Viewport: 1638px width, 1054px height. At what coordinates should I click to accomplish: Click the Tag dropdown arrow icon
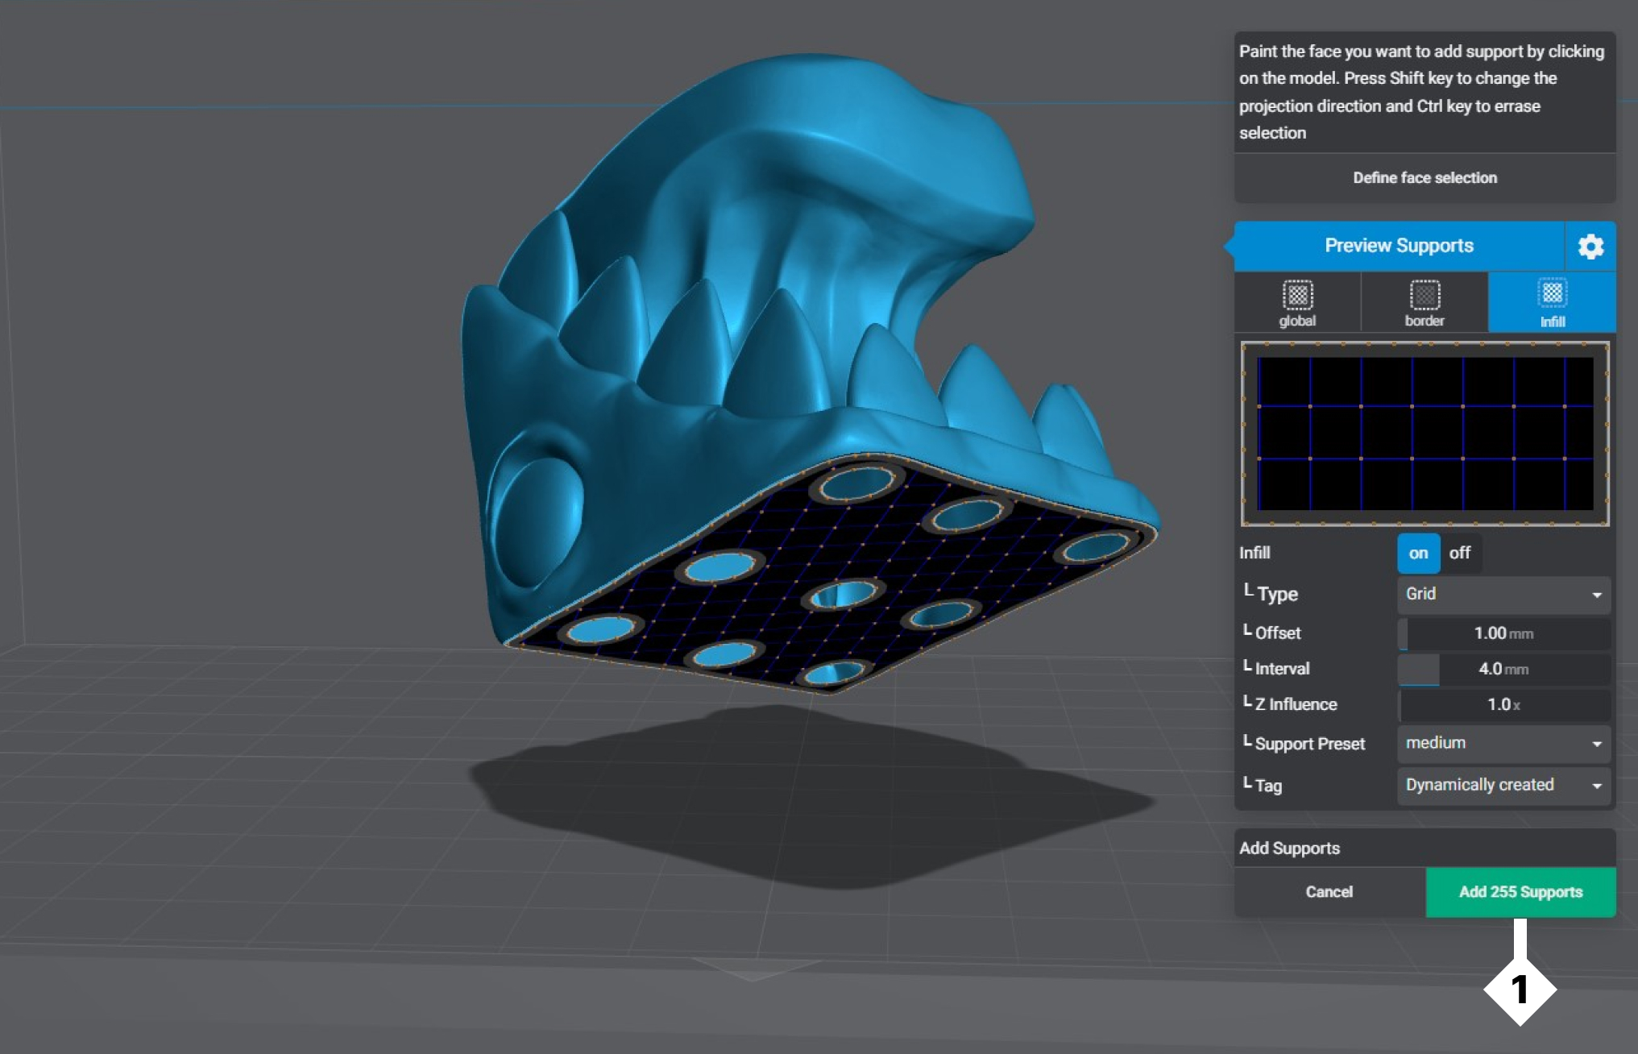pyautogui.click(x=1596, y=786)
